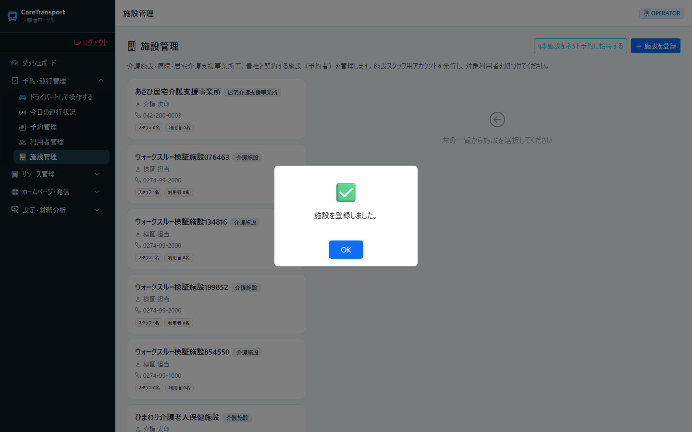Click スタッフ 1名 badge on 199852 card
The width and height of the screenshot is (692, 432).
point(148,323)
